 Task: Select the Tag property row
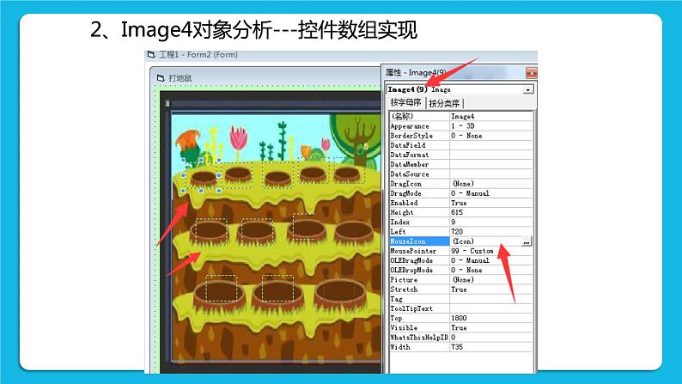pyautogui.click(x=461, y=299)
